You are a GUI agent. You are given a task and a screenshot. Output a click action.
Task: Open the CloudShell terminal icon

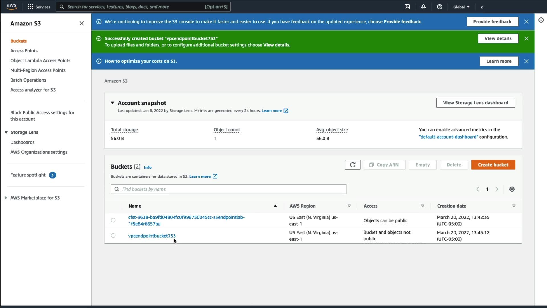click(407, 7)
